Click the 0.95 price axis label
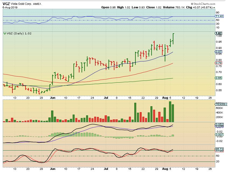 (219, 42)
